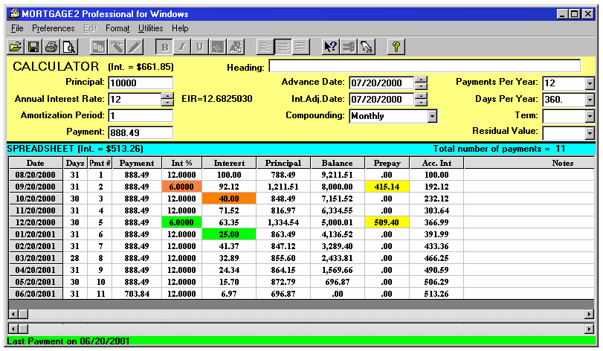Click the Save diskette icon
603x351 pixels.
point(33,47)
